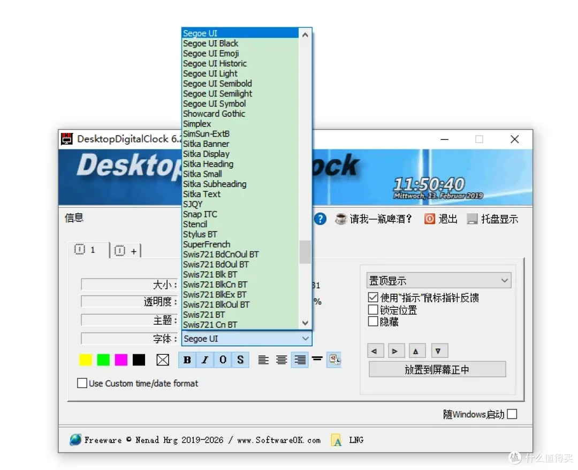Click the red exit power icon
Screen dimensions: 578x470
coord(429,219)
